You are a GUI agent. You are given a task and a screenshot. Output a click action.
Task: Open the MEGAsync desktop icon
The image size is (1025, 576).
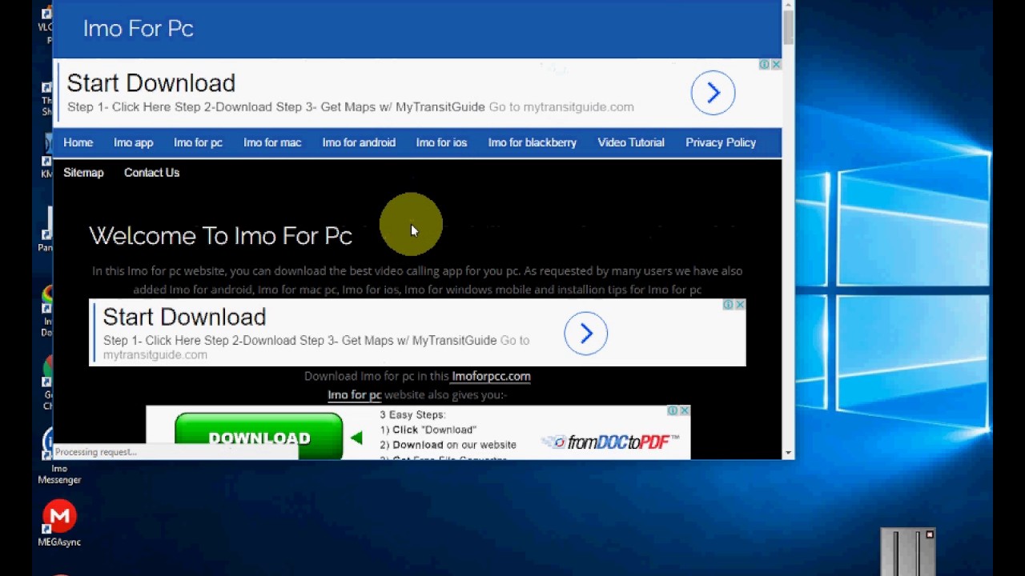pyautogui.click(x=59, y=523)
